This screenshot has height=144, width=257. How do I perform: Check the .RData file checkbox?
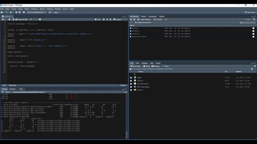[x=131, y=78]
